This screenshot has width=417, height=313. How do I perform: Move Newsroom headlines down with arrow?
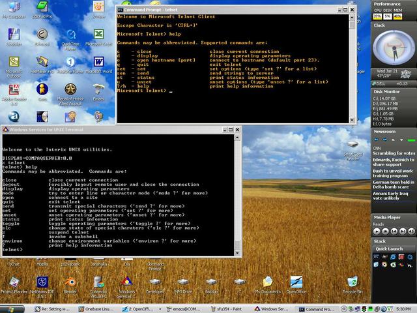401,140
